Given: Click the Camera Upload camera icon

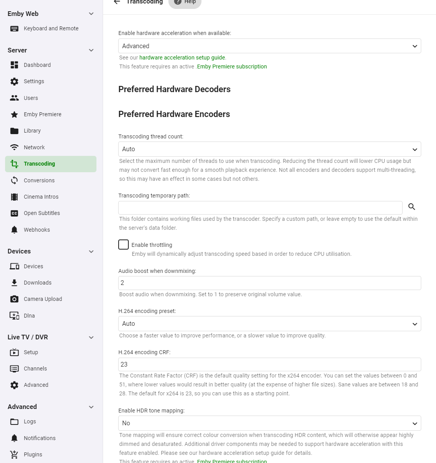Looking at the screenshot, I should click(14, 299).
